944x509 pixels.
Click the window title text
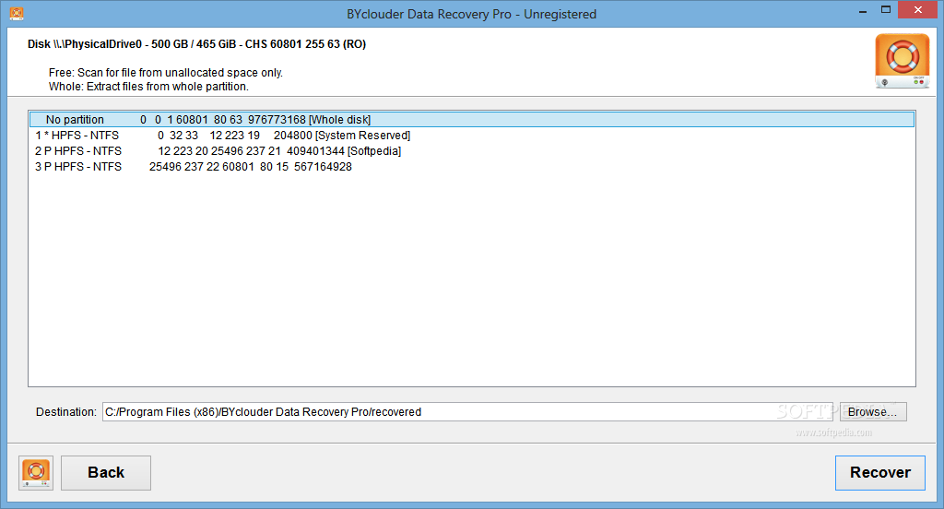point(471,14)
